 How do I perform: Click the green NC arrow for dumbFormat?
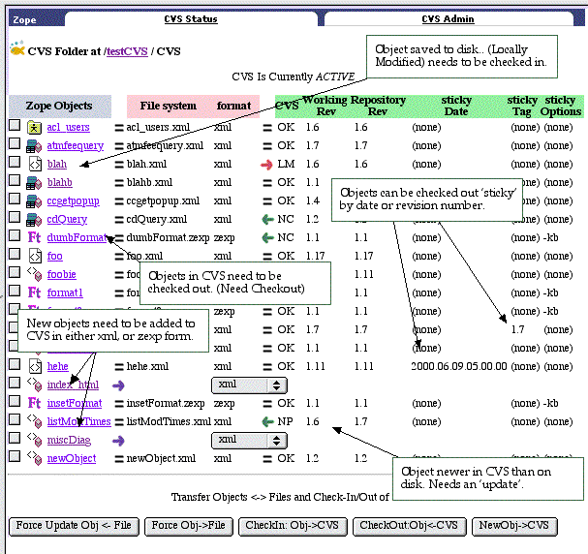267,237
